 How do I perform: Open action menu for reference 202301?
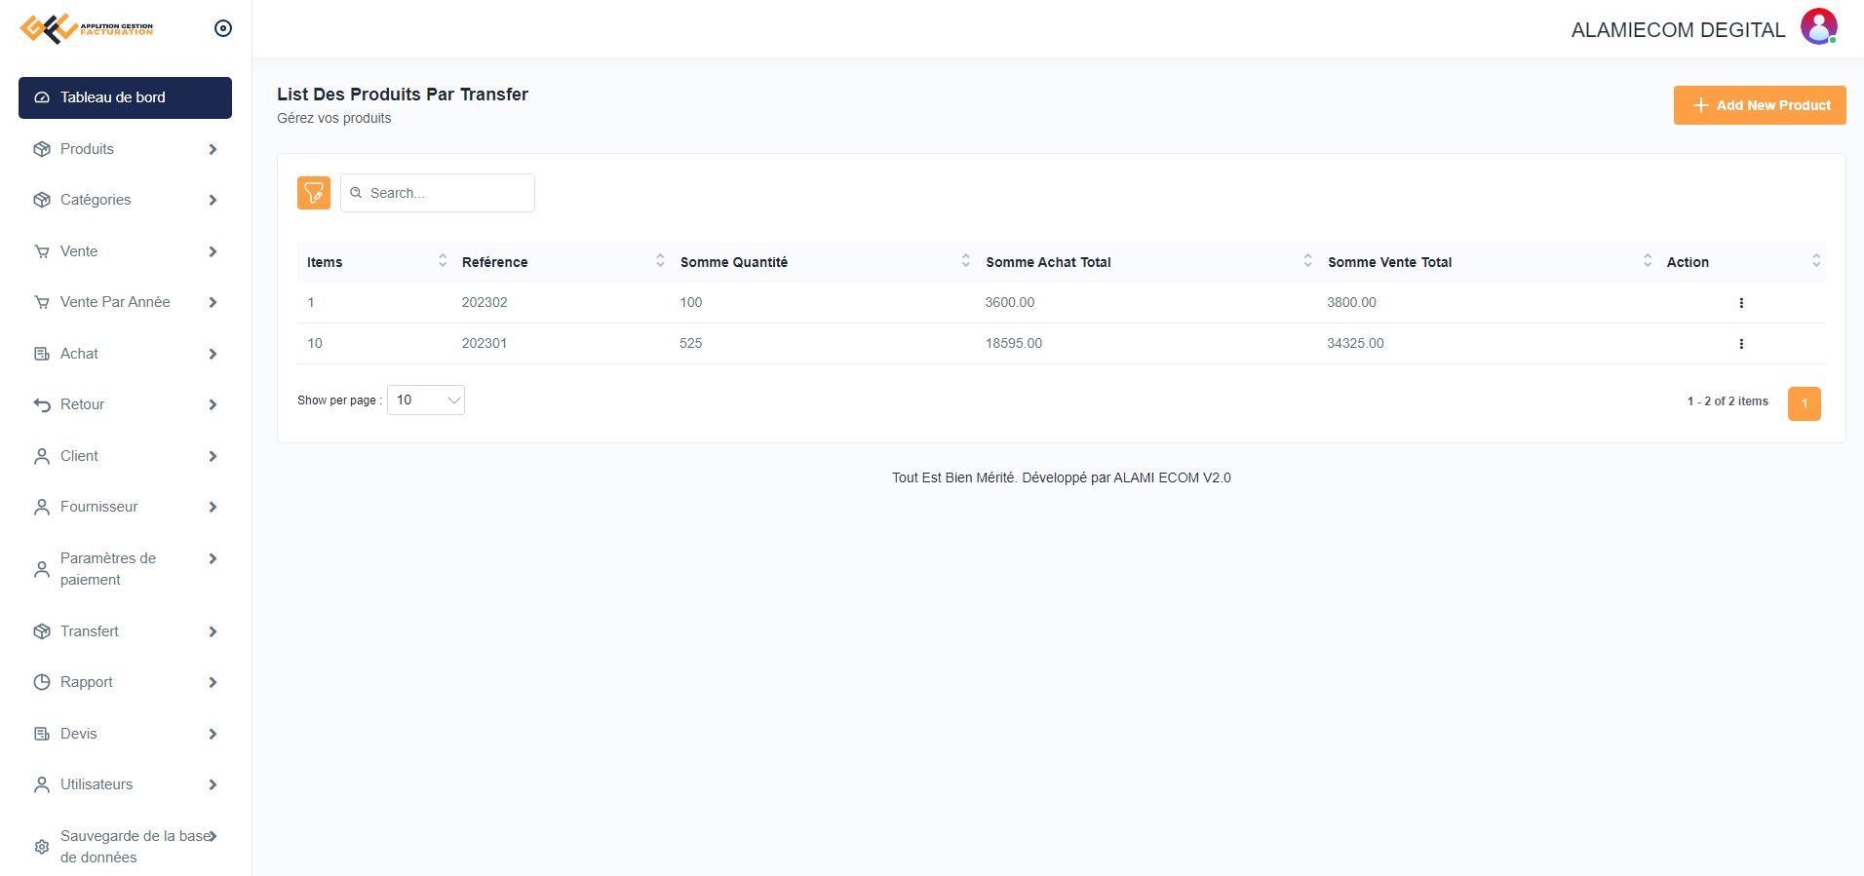pos(1740,344)
